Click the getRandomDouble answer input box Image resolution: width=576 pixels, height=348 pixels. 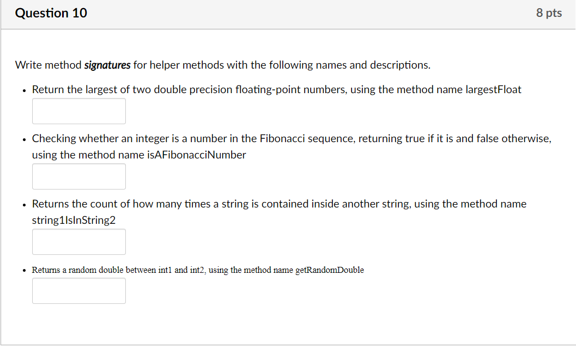tap(78, 291)
